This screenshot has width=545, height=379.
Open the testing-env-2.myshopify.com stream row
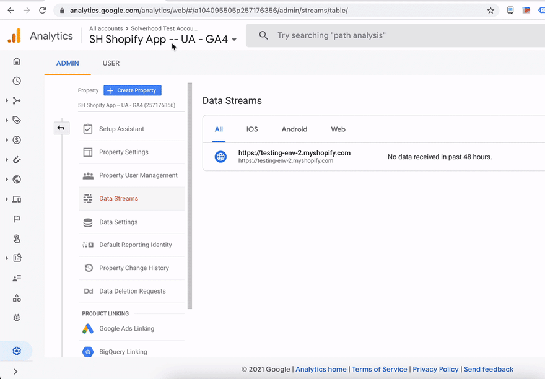tap(373, 157)
